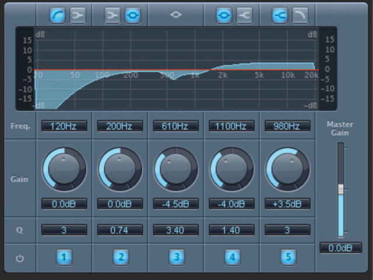Select high-shelf filter type for band 5

pos(280,16)
